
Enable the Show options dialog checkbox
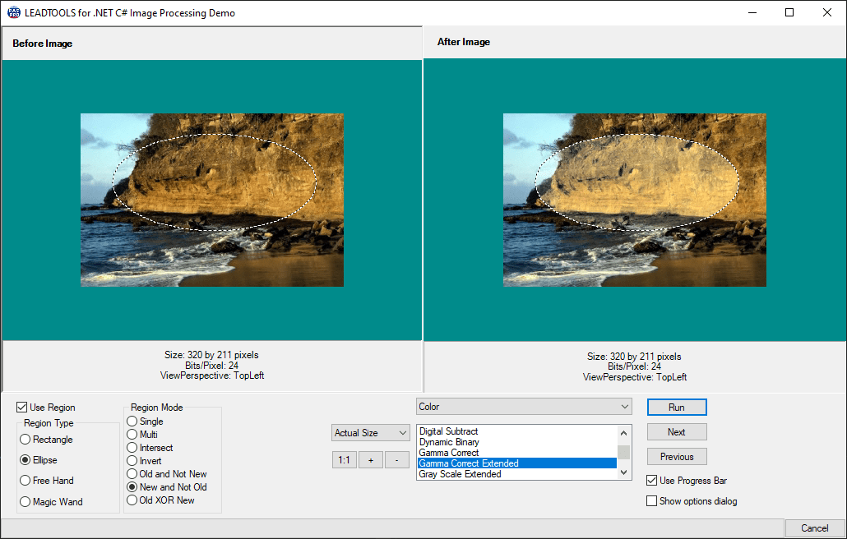click(x=650, y=500)
